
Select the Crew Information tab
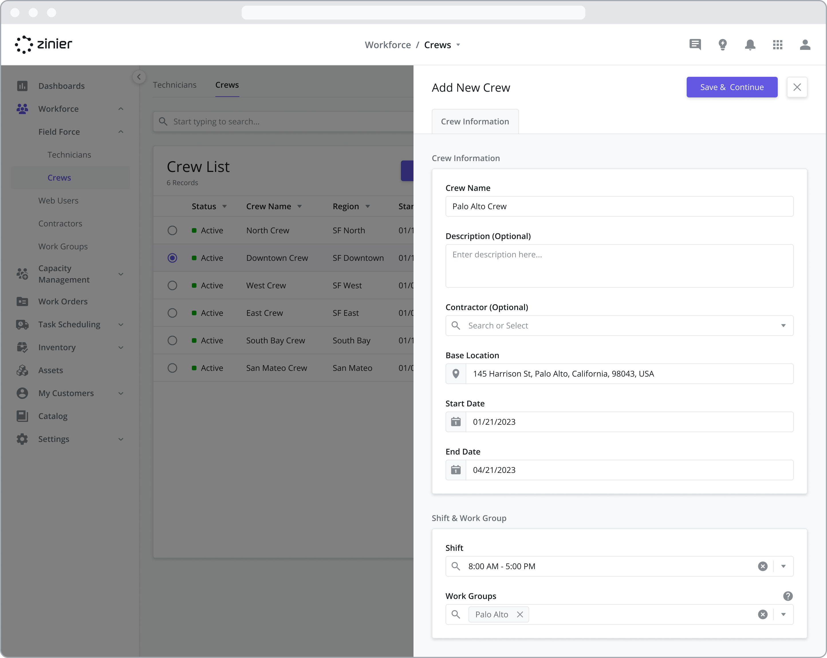tap(475, 121)
